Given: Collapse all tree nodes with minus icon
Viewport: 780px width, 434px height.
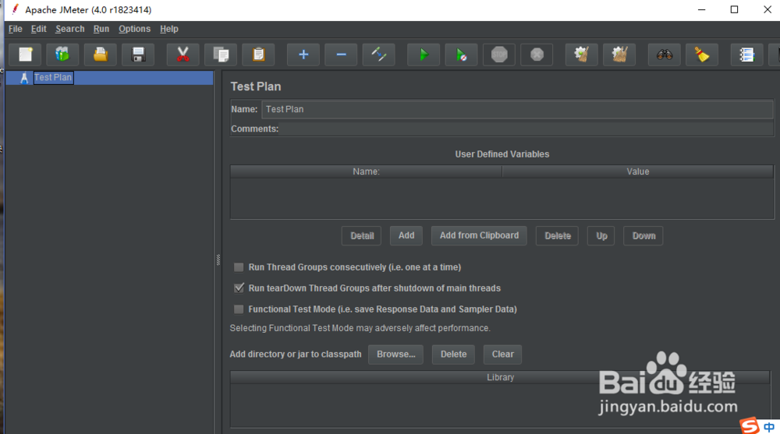Looking at the screenshot, I should (x=342, y=55).
